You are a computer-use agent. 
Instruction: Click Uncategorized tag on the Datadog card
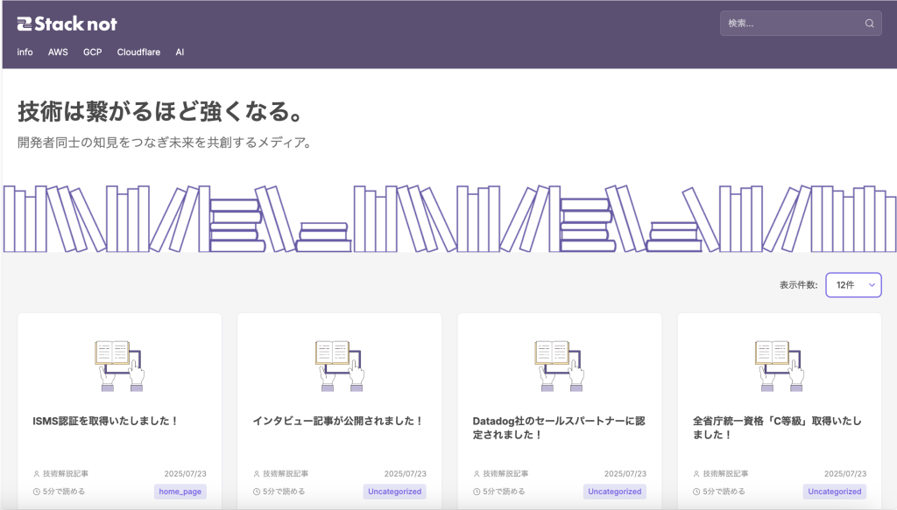click(x=615, y=492)
